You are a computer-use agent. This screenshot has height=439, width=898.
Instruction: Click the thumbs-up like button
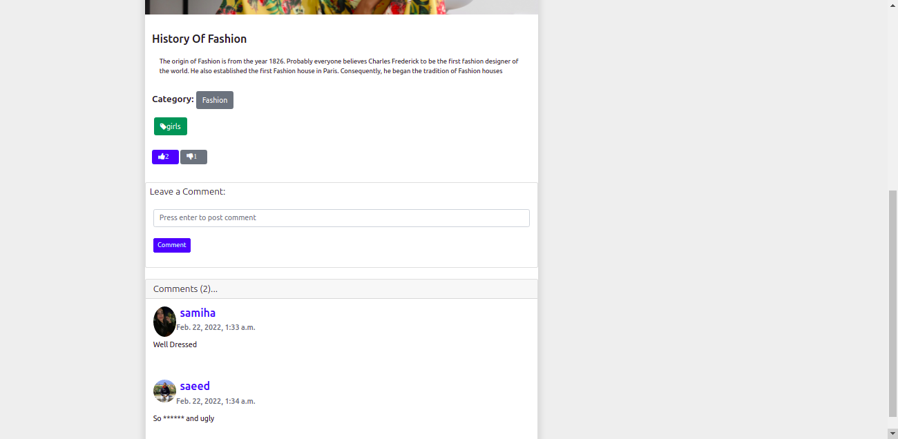tap(165, 157)
